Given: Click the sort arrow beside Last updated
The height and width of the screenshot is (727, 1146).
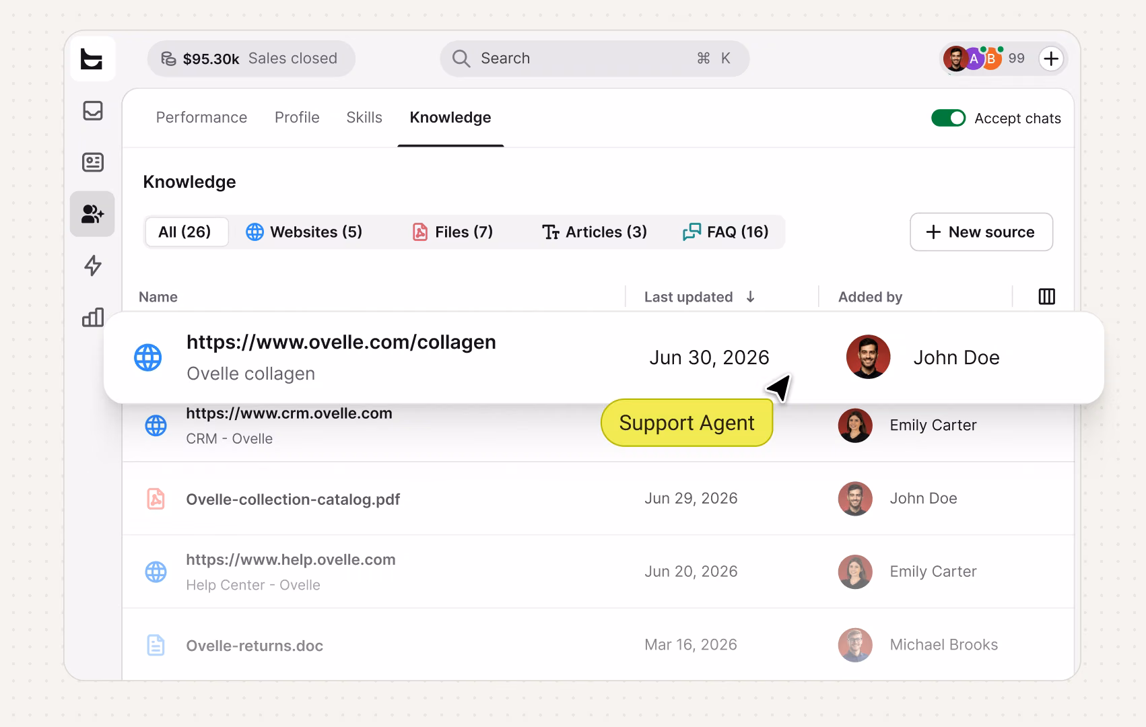Looking at the screenshot, I should tap(751, 297).
